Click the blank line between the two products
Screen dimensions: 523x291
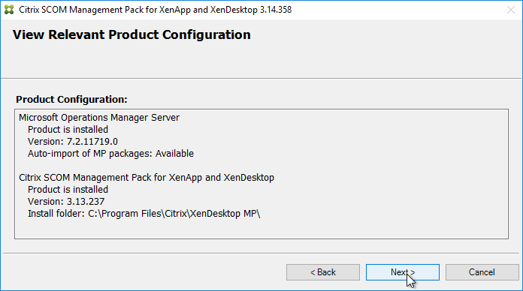[x=261, y=166]
